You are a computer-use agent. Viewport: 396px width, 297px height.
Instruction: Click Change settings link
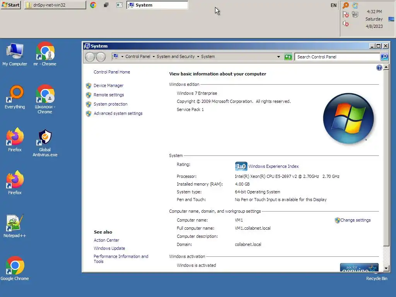355,220
